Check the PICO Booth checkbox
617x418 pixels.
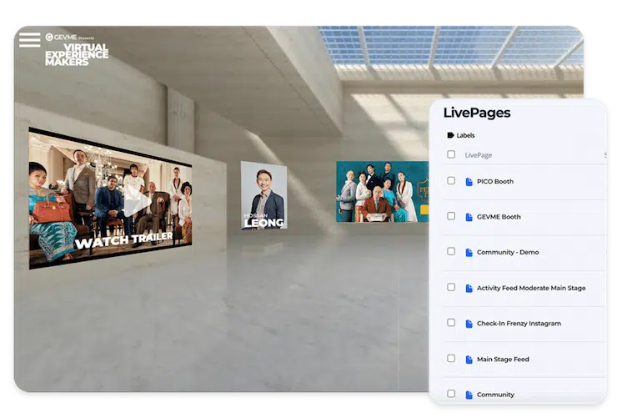coord(451,181)
